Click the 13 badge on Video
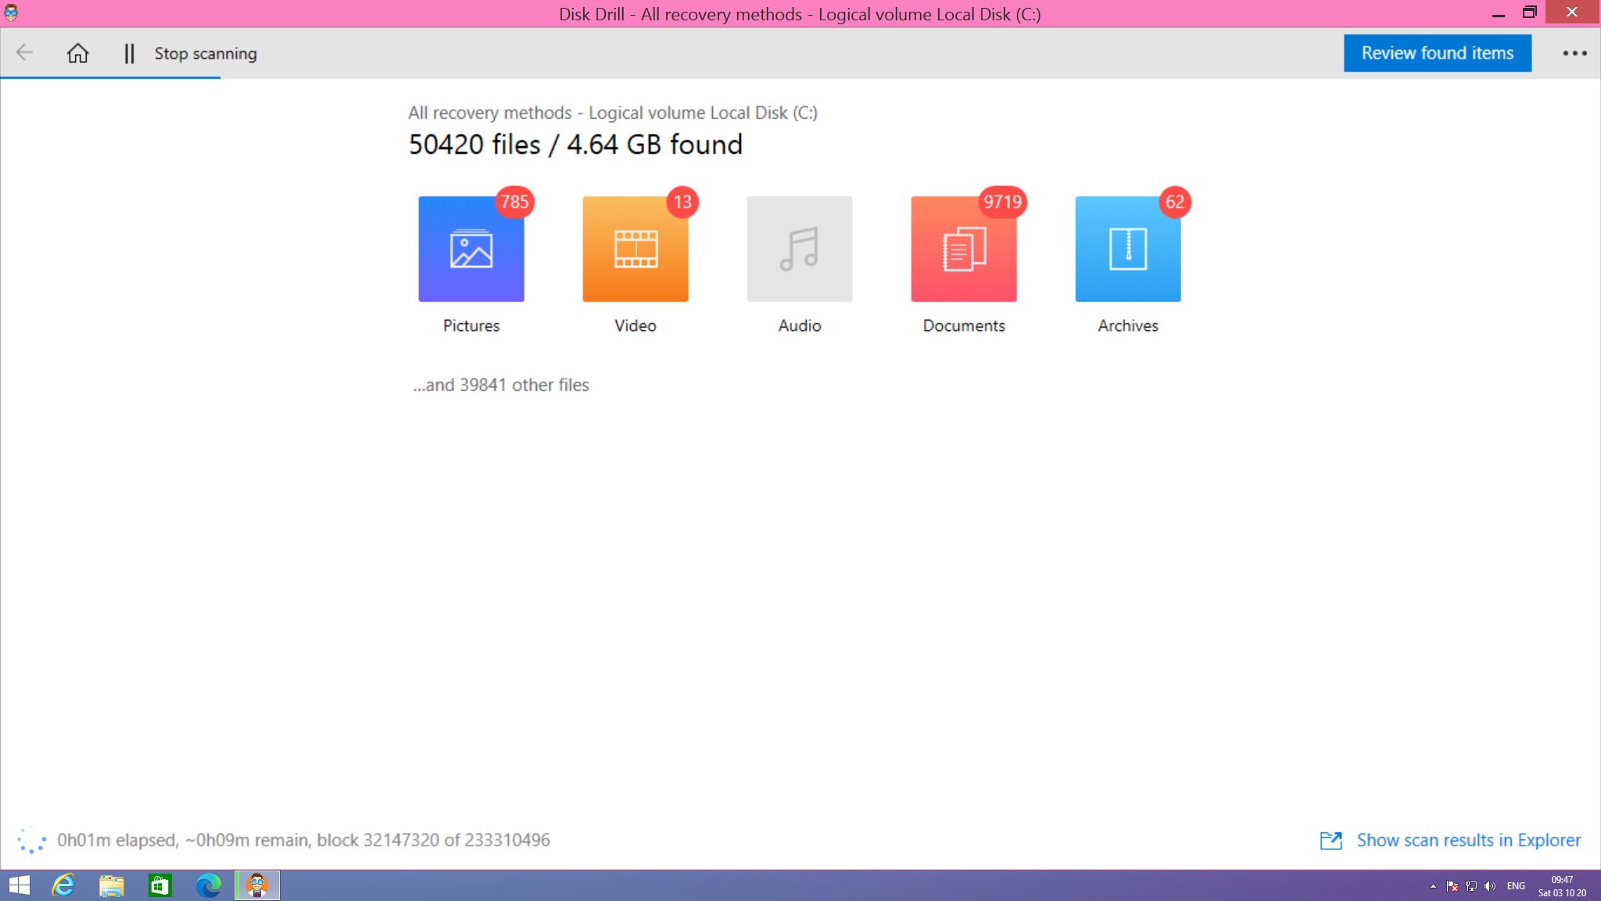 [682, 202]
